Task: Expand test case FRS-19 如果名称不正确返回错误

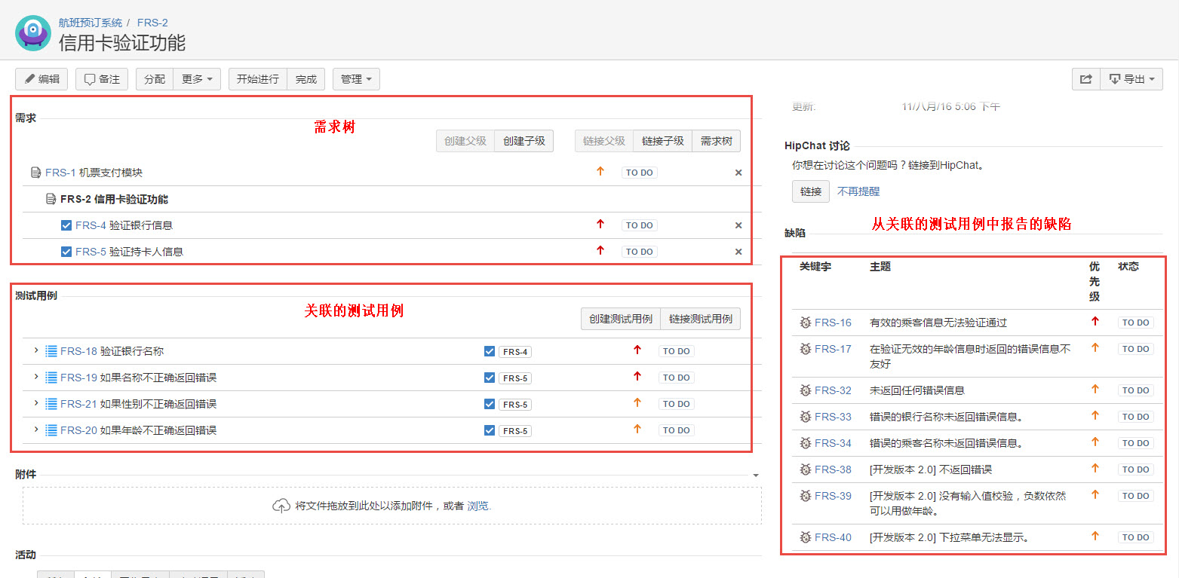Action: pyautogui.click(x=35, y=377)
